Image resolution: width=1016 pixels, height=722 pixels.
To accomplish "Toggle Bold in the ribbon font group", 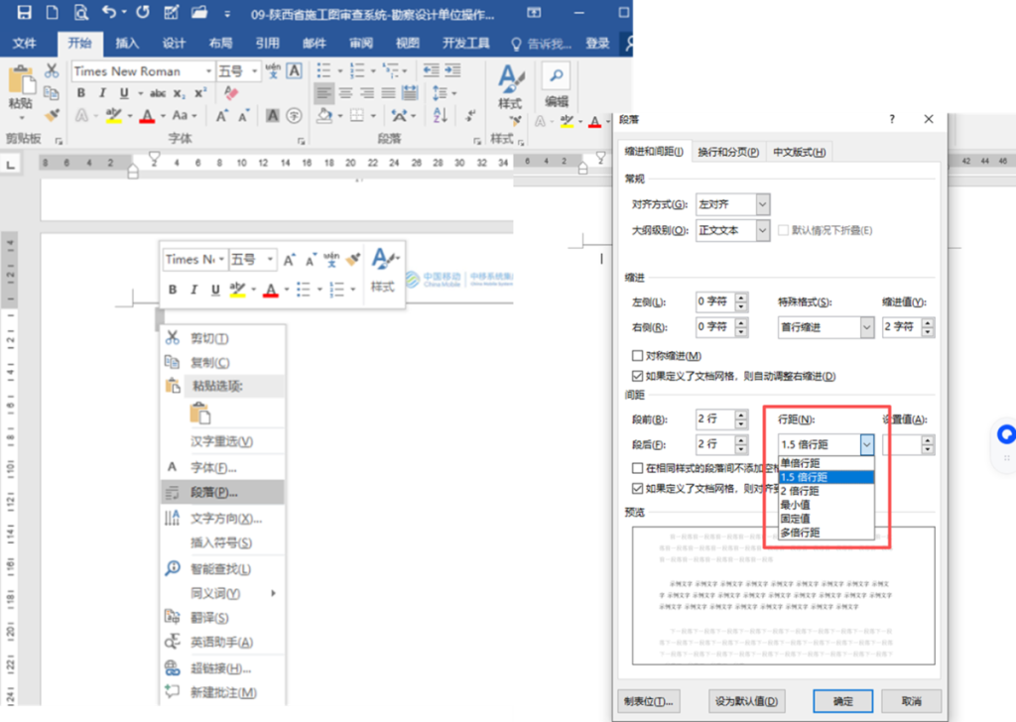I will (x=81, y=93).
